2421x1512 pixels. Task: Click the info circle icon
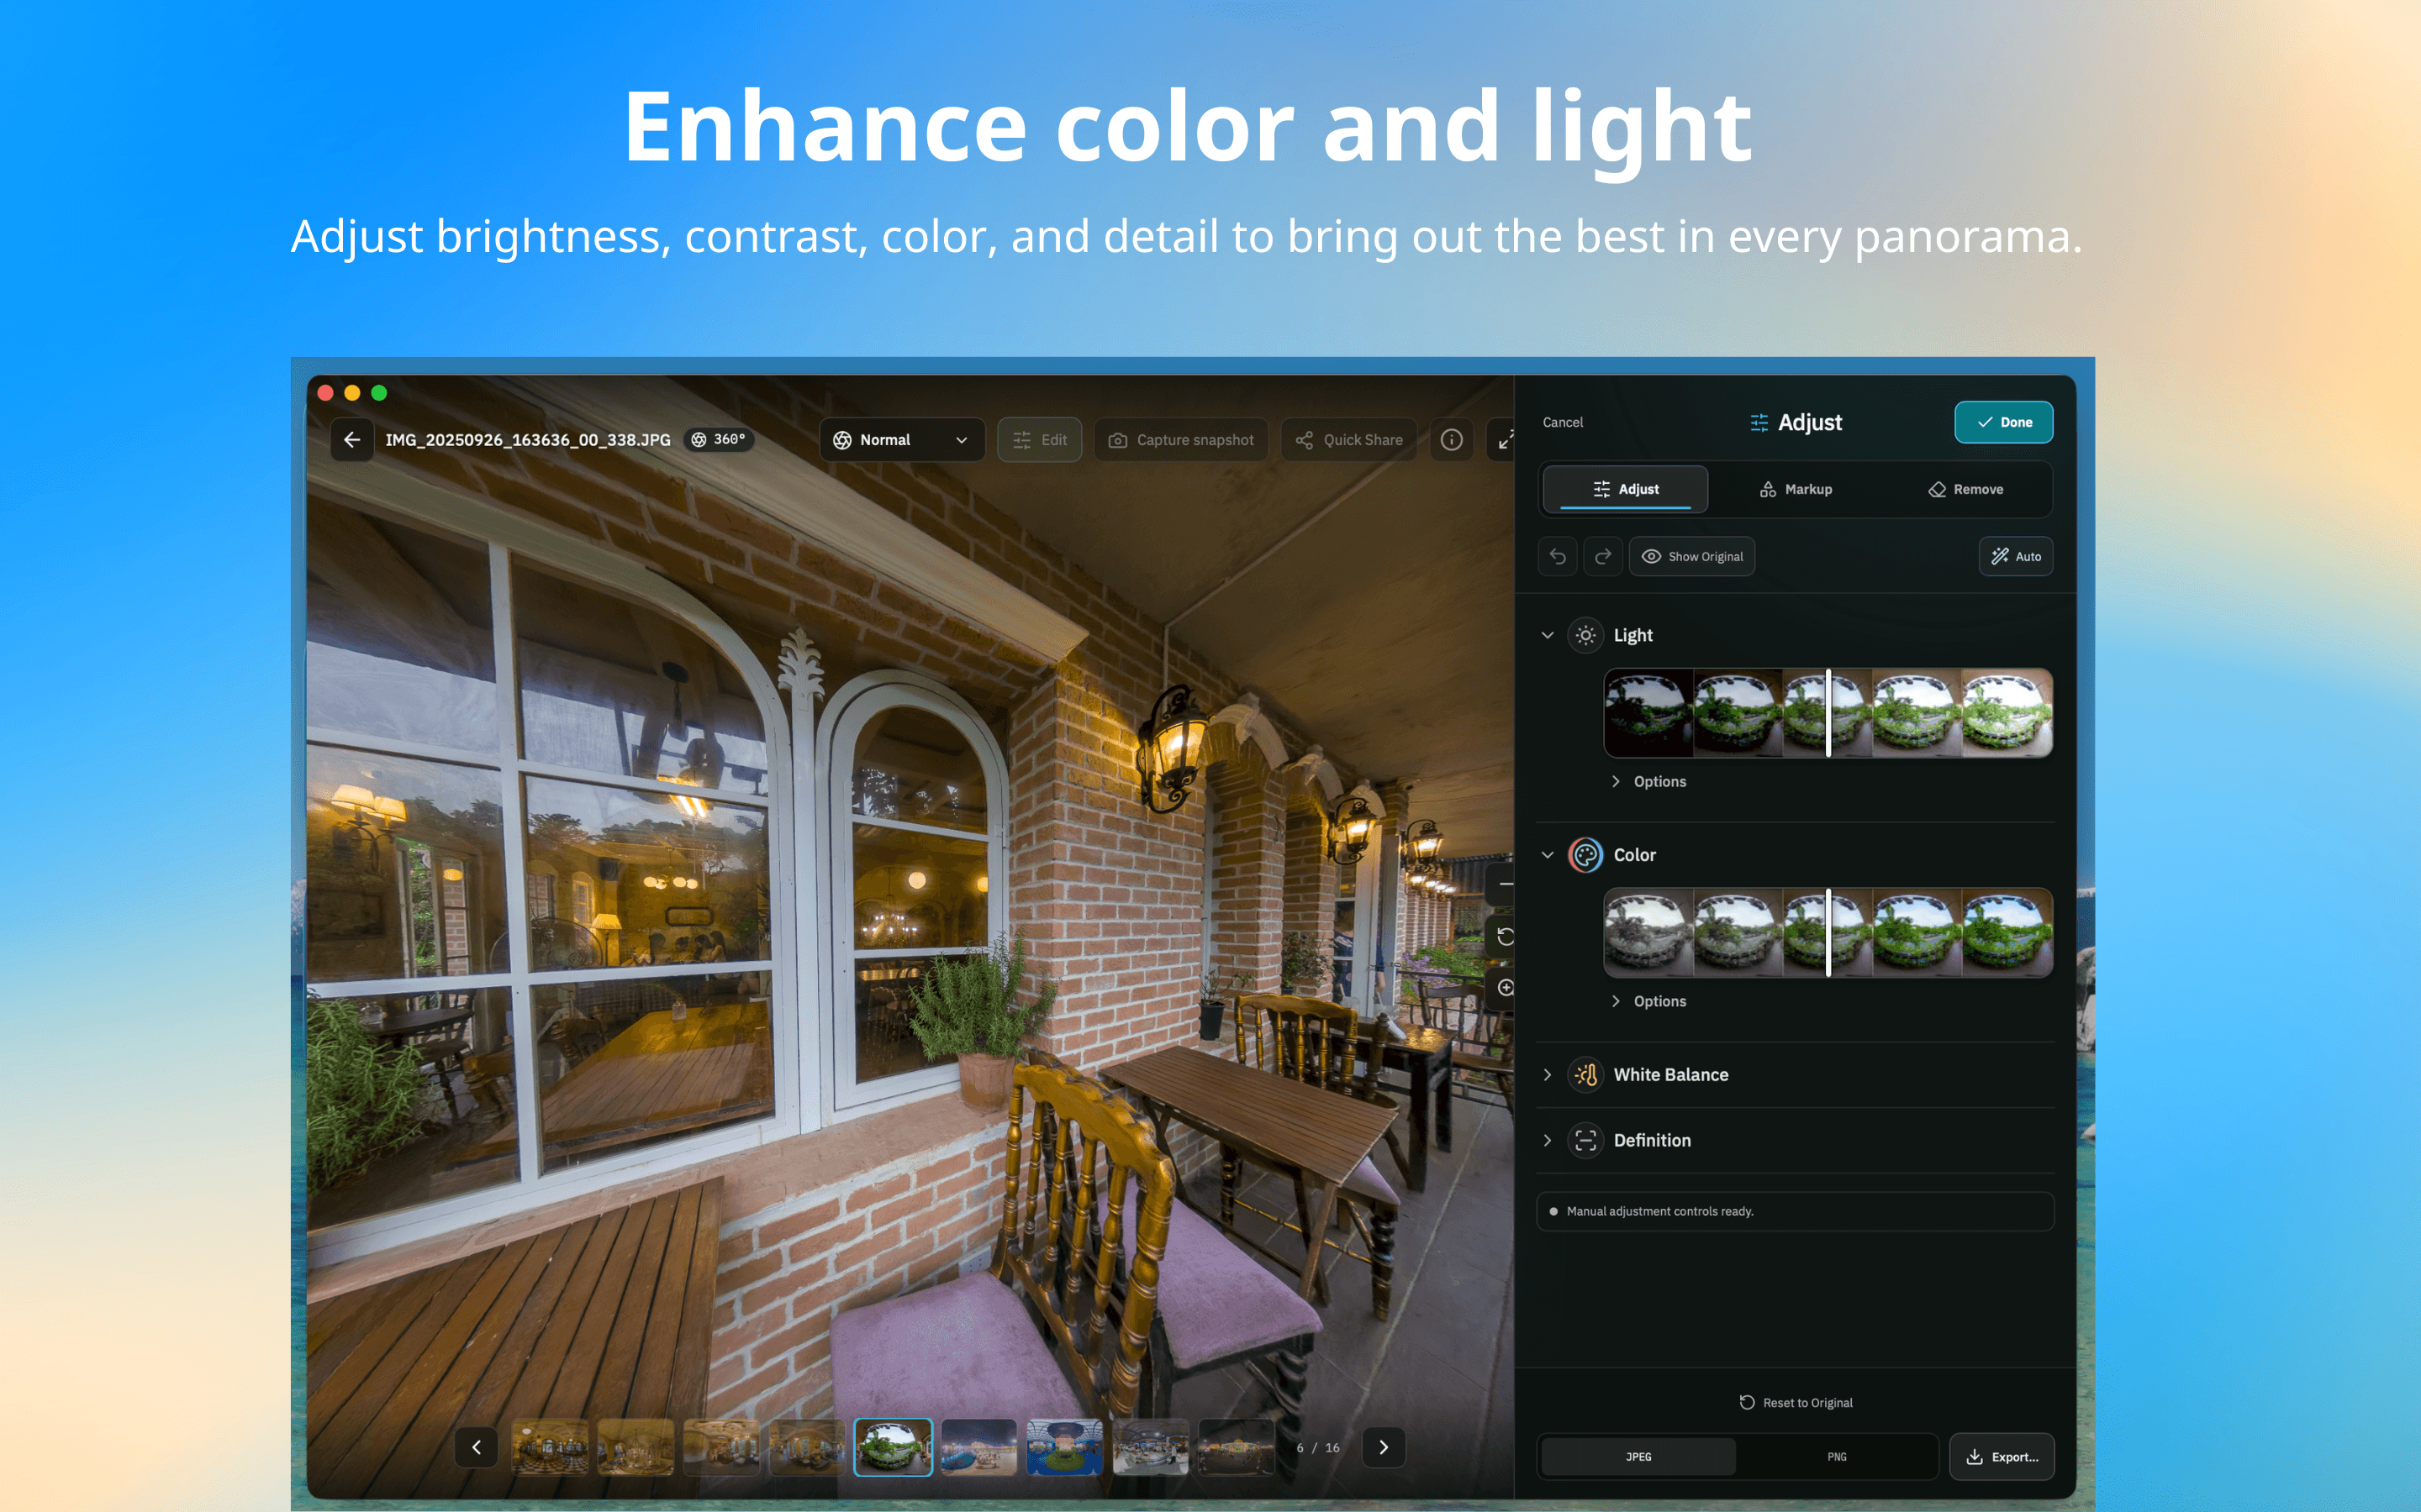click(1452, 440)
